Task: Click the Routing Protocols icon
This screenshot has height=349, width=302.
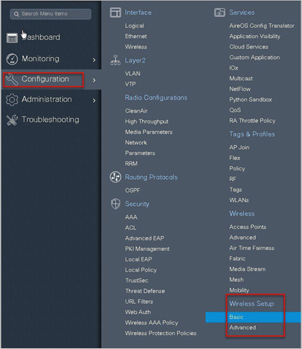Action: point(115,177)
